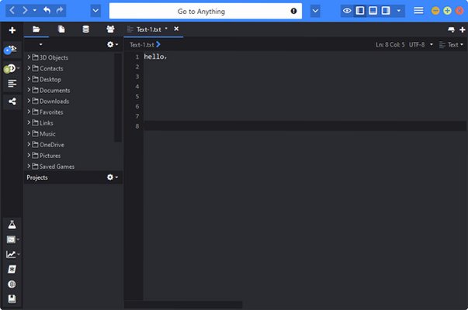Toggle focus mode eye icon
Image resolution: width=468 pixels, height=310 pixels.
click(x=347, y=11)
